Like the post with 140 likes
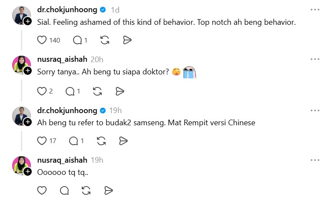The image size is (332, 204). (x=42, y=40)
